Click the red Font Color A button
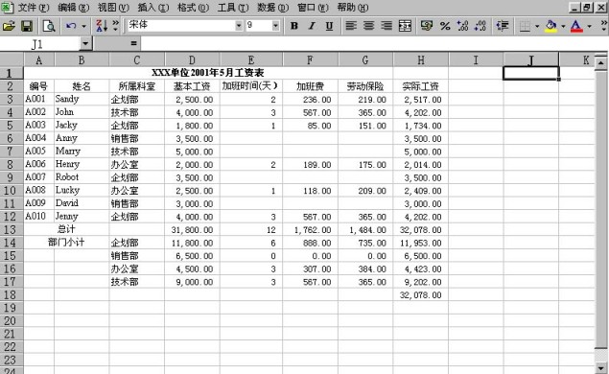The width and height of the screenshot is (609, 374). [576, 26]
